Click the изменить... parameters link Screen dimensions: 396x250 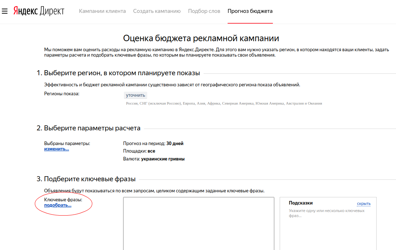pos(56,149)
